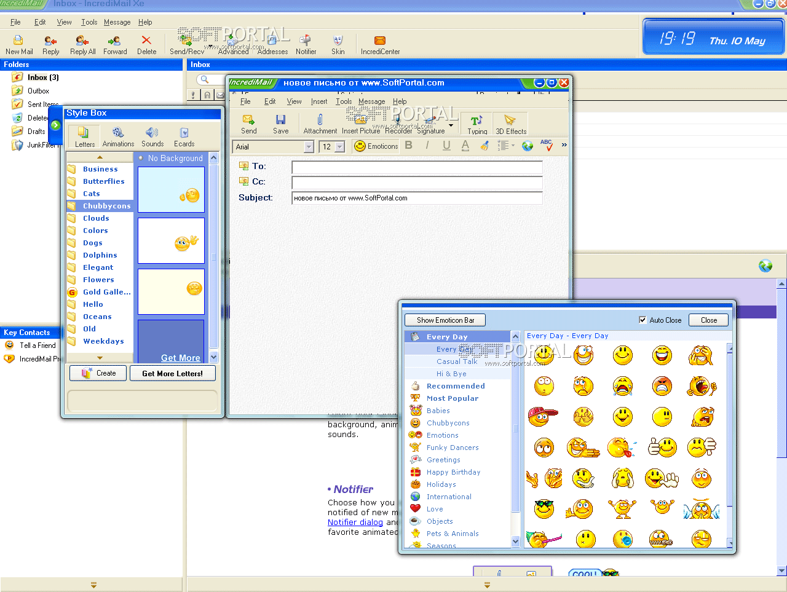Open the Inbox (3) folder
Viewport: 787px width, 592px height.
42,77
